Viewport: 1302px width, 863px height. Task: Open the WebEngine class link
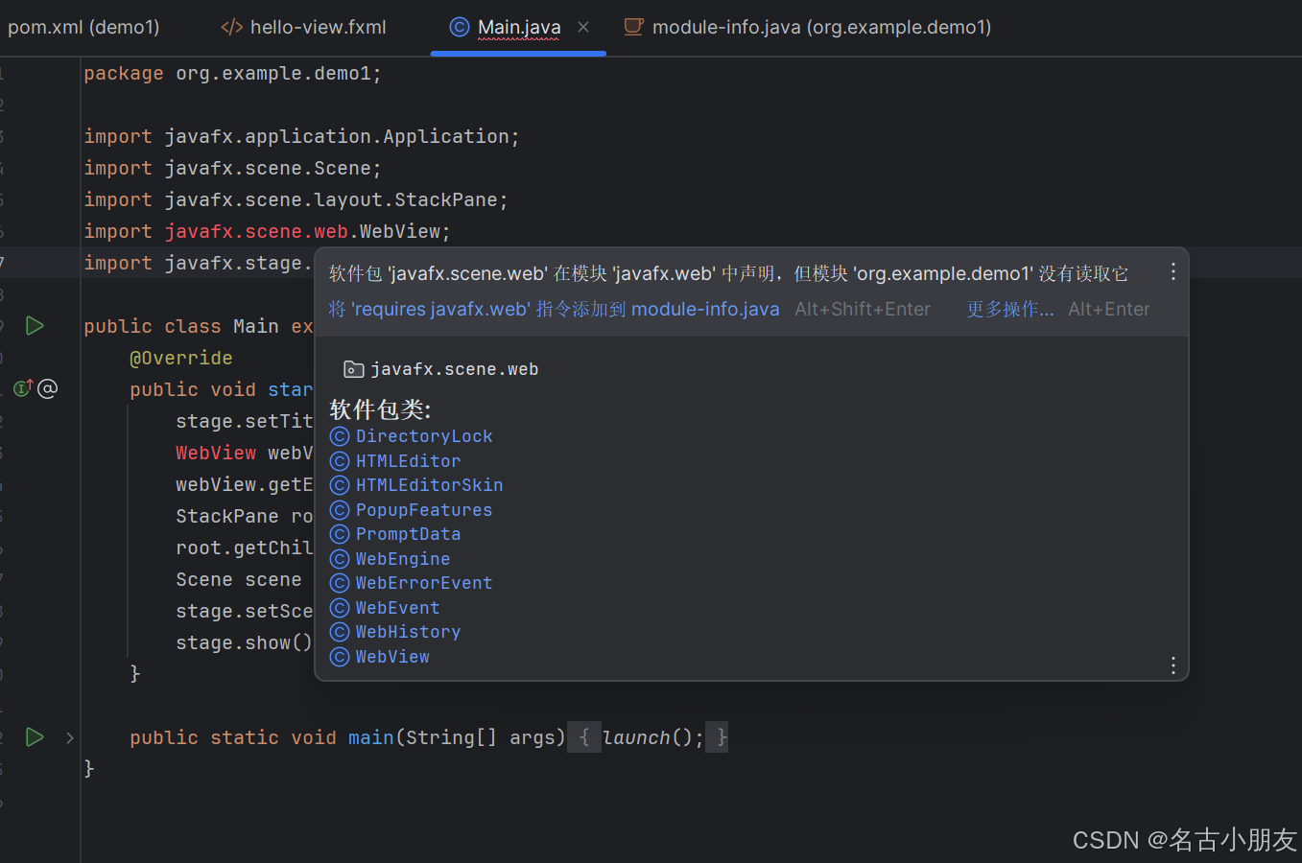pos(403,559)
